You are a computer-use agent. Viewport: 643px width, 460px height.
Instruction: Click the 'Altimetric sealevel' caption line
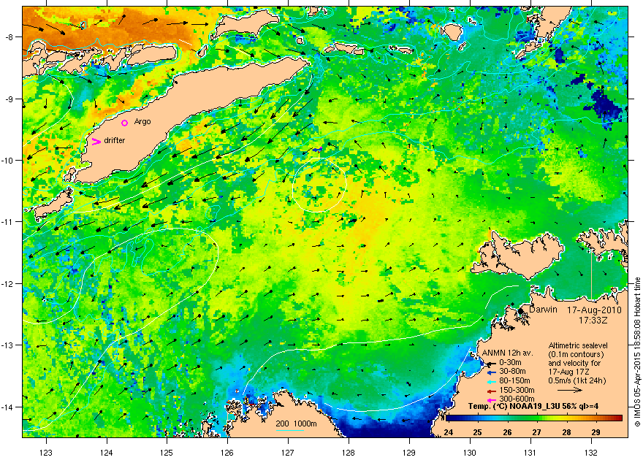pyautogui.click(x=578, y=345)
